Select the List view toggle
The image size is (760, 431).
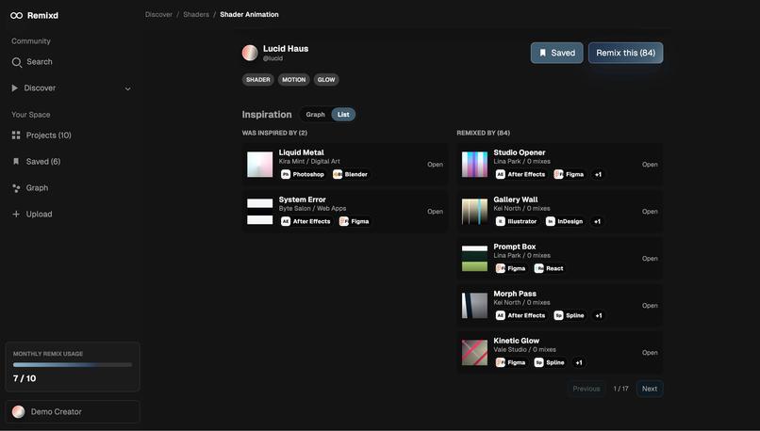click(343, 115)
